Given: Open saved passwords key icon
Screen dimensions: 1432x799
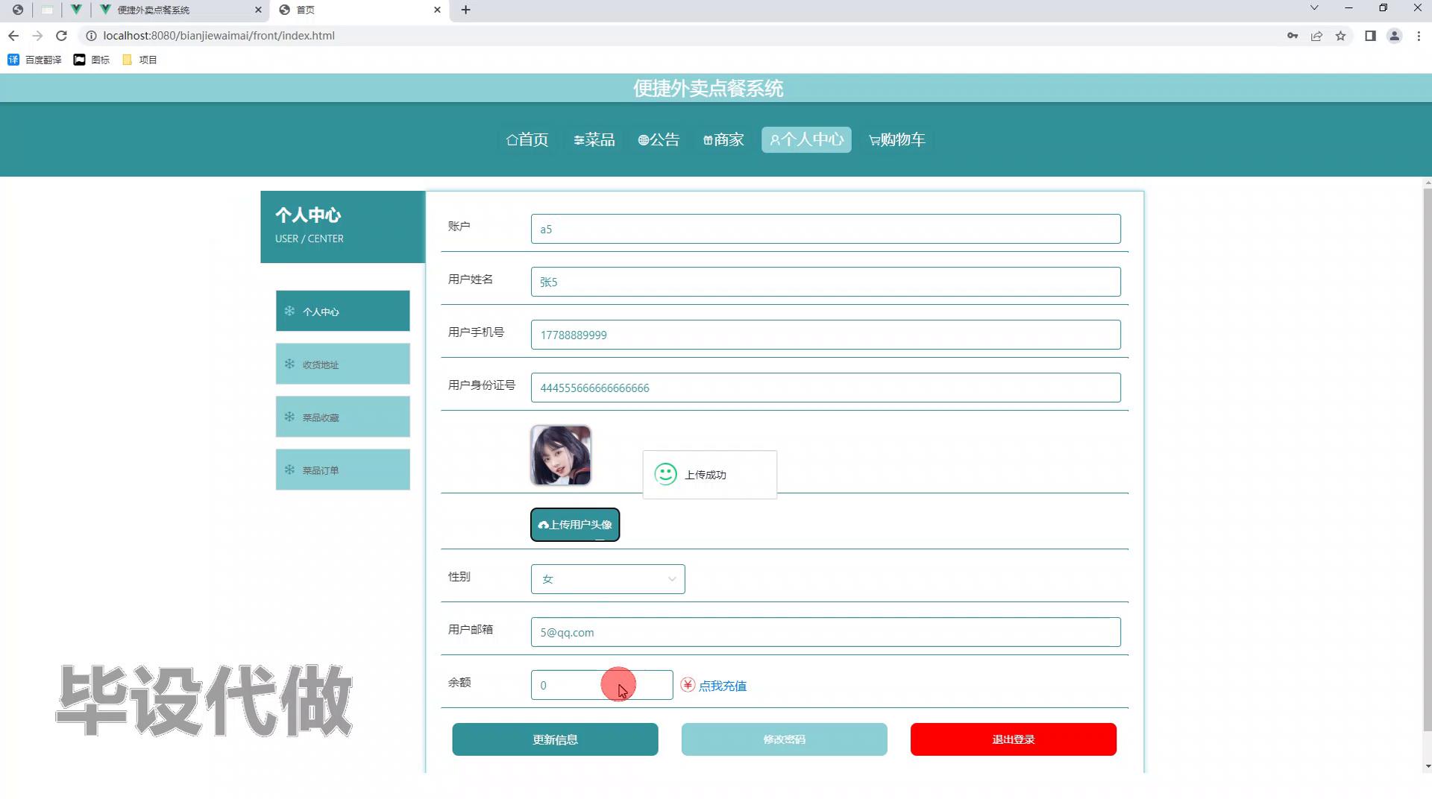Looking at the screenshot, I should tap(1293, 36).
